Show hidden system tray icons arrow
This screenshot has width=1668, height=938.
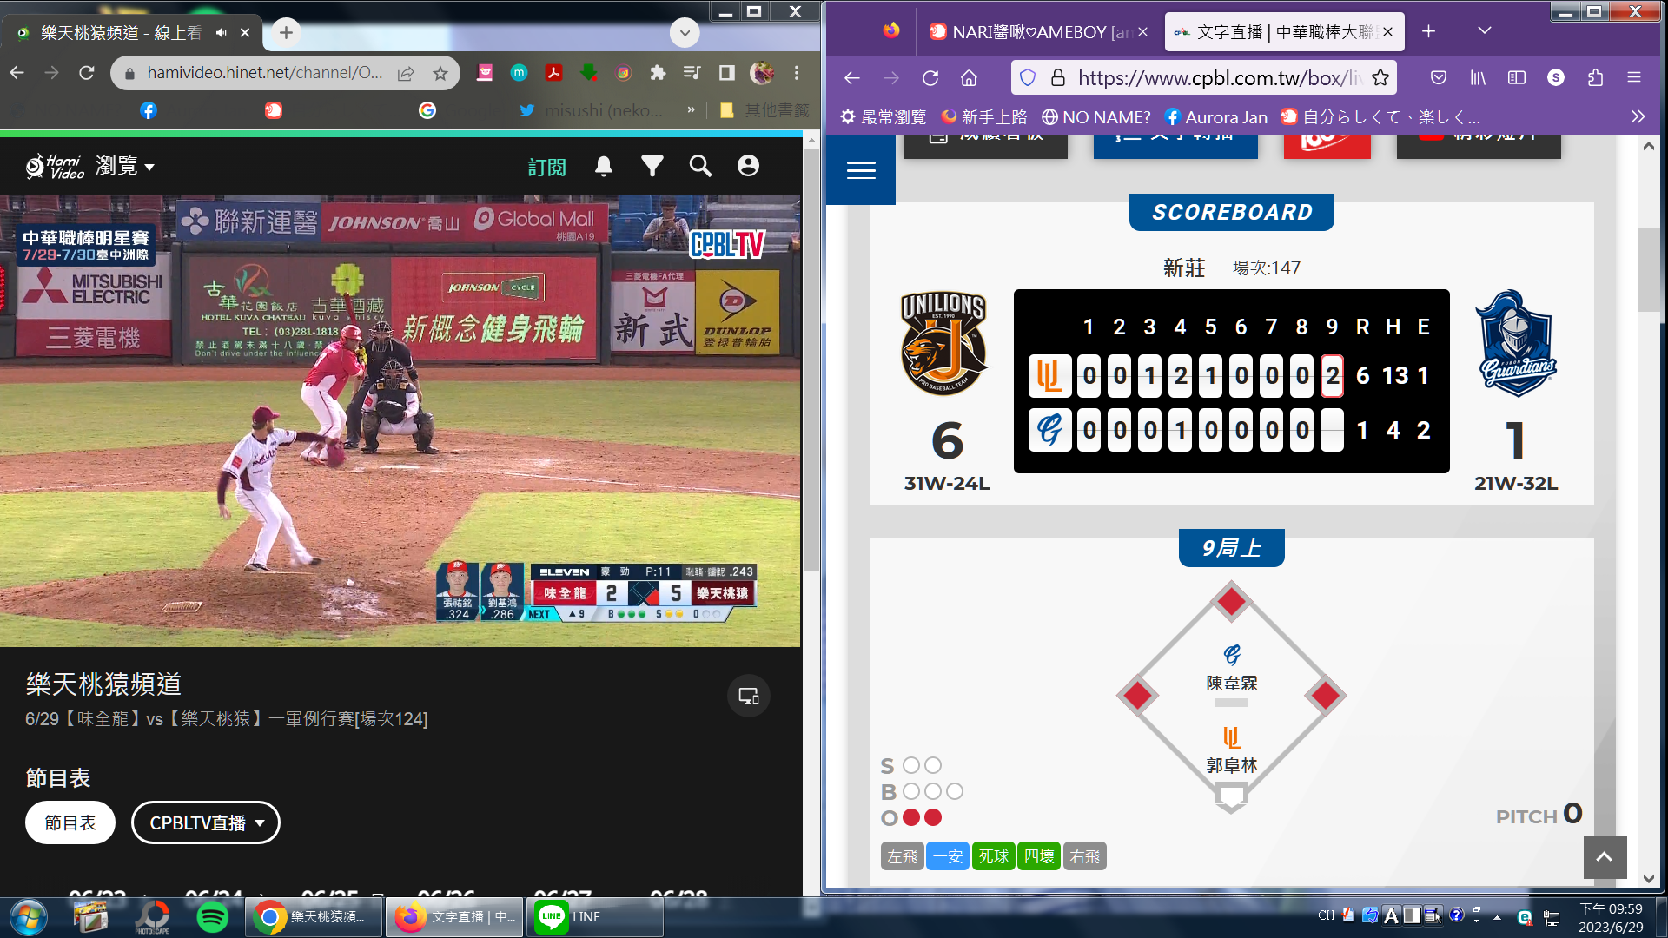pos(1497,917)
